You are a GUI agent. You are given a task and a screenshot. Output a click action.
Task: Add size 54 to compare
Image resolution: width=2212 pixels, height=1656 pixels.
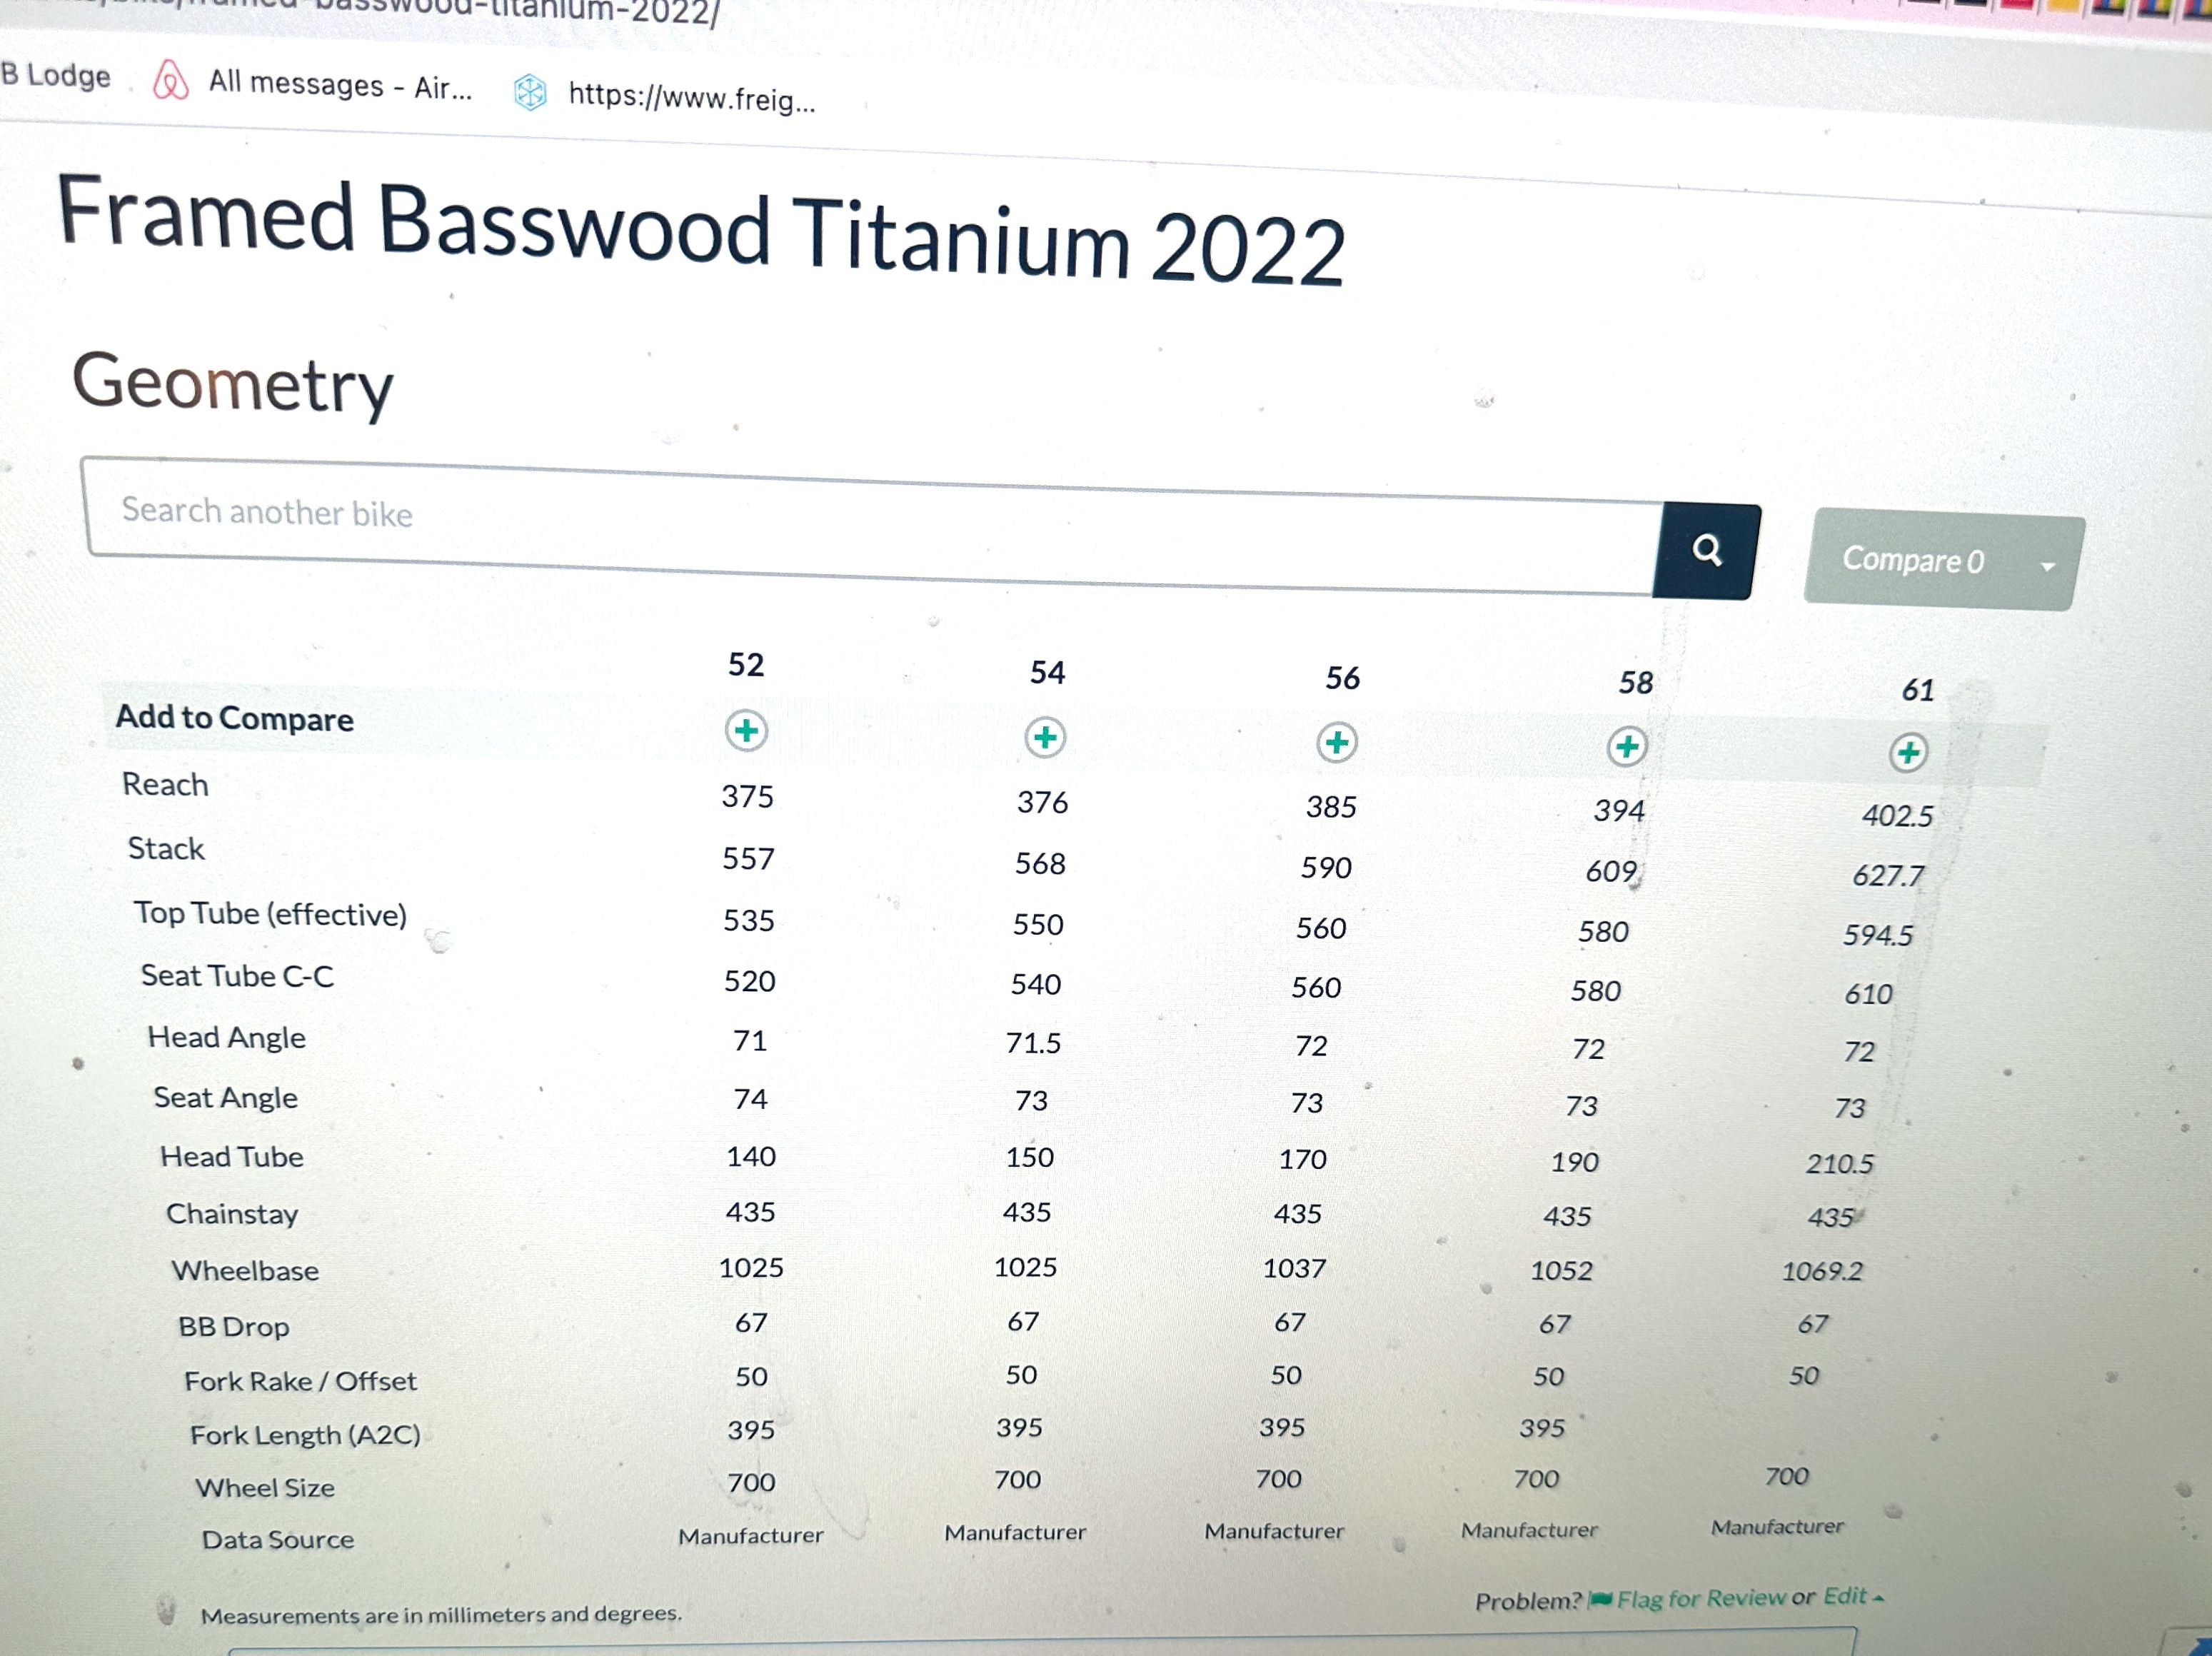point(1045,738)
